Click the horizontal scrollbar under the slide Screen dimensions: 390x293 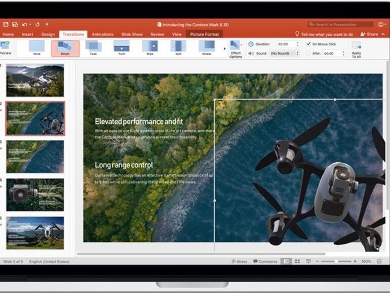201,254
